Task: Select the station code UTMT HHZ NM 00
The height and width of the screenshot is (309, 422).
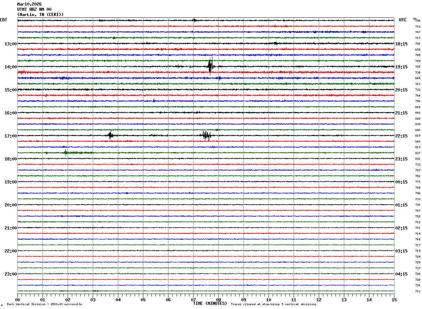Action: [x=34, y=9]
